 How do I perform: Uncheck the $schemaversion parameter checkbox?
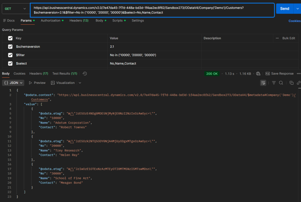pyautogui.click(x=10, y=47)
